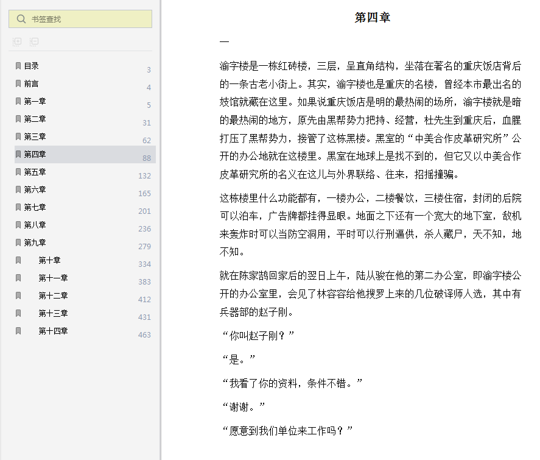Expand all bookmarks with the plus icon

click(17, 41)
